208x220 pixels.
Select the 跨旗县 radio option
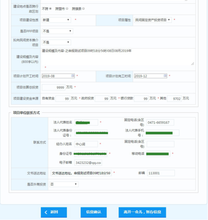83,9
